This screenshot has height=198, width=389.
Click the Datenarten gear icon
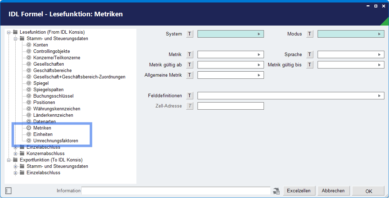[x=29, y=121]
